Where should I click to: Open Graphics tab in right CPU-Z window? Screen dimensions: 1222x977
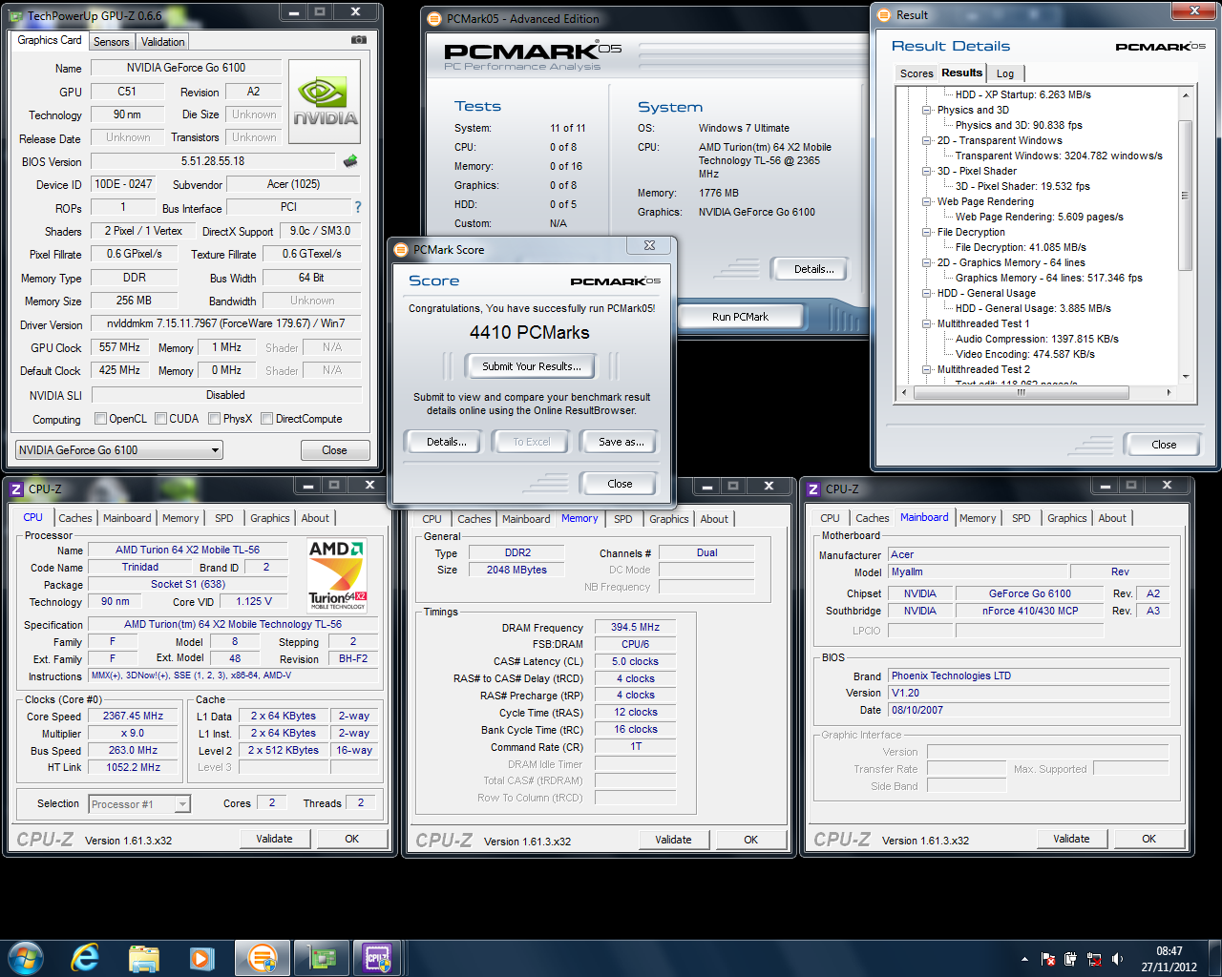1067,518
